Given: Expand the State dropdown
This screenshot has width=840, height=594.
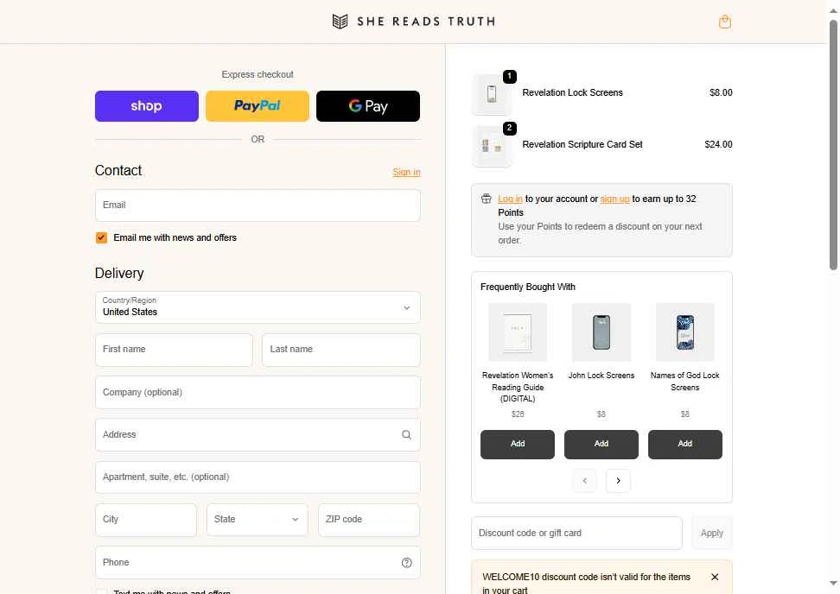Looking at the screenshot, I should click(258, 520).
